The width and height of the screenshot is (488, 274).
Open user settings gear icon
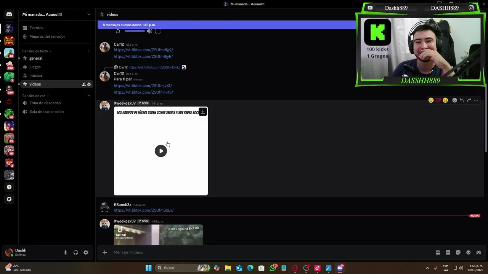pos(86,252)
